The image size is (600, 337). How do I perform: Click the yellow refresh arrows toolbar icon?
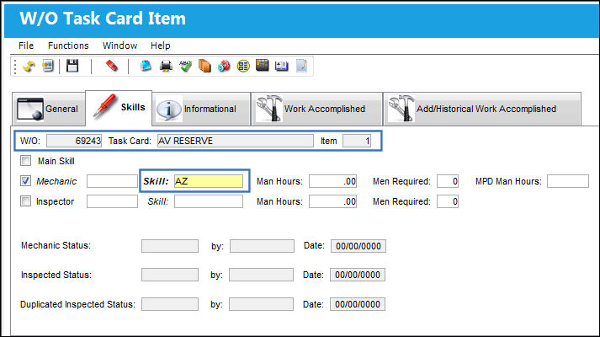coord(29,67)
